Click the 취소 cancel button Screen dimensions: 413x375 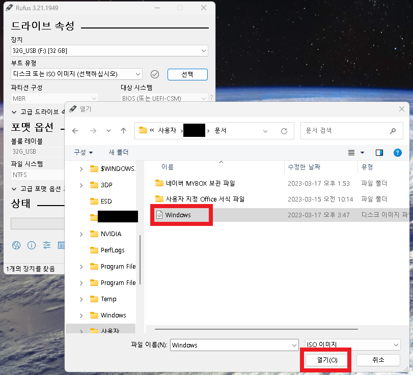click(378, 360)
